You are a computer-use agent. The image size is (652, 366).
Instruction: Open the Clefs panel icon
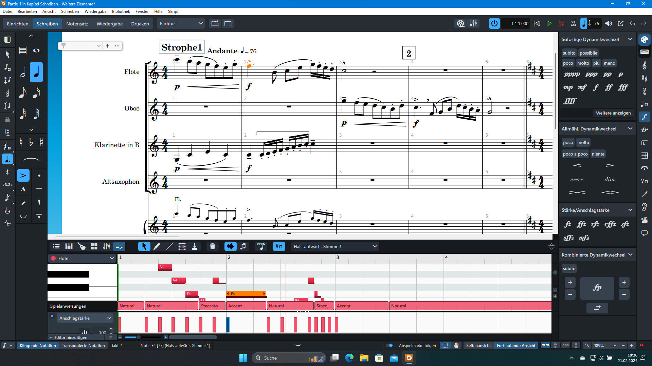point(644,65)
